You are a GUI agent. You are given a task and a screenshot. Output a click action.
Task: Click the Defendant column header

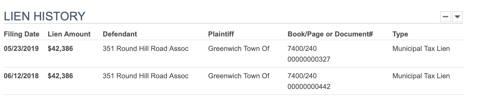(x=120, y=34)
